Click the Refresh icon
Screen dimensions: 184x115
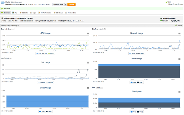pyautogui.click(x=176, y=26)
